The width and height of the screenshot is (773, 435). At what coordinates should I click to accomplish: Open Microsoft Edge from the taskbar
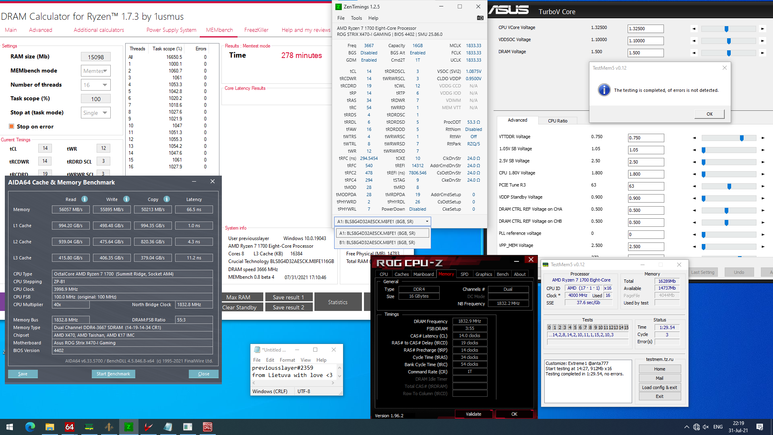[x=30, y=427]
